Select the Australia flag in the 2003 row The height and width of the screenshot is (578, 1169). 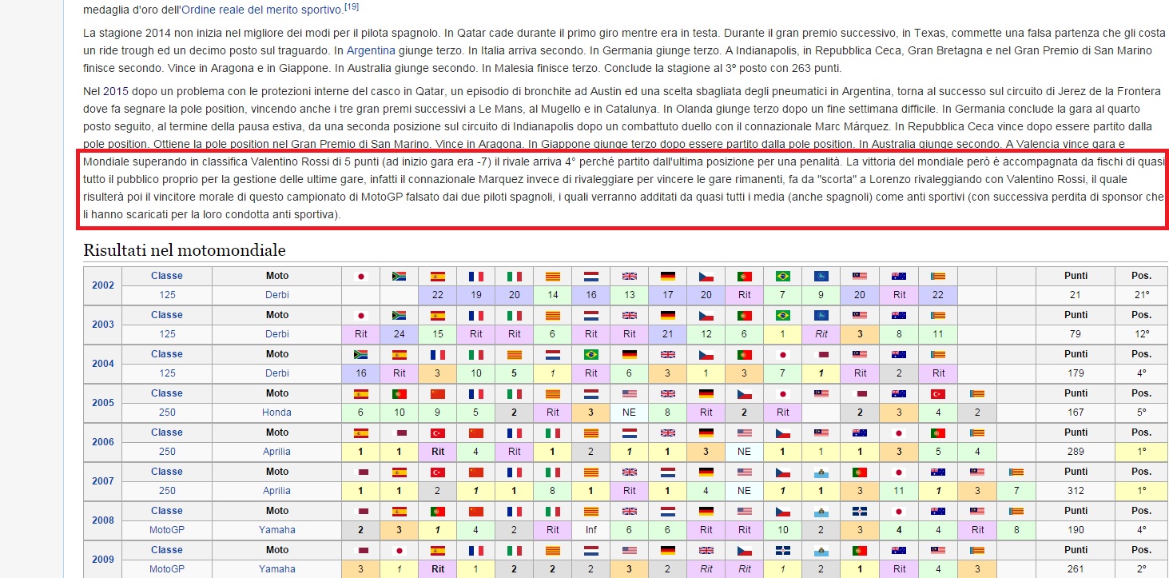point(899,315)
